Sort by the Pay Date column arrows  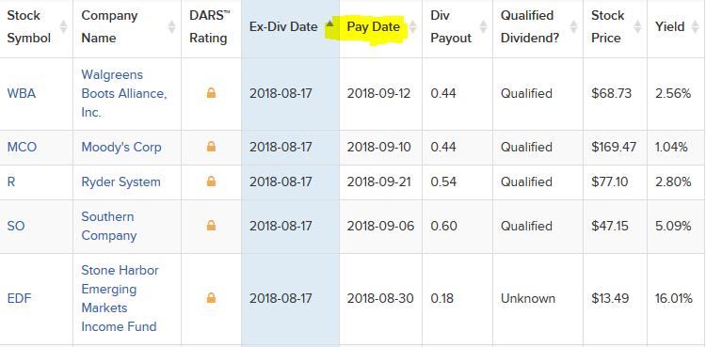click(x=412, y=27)
